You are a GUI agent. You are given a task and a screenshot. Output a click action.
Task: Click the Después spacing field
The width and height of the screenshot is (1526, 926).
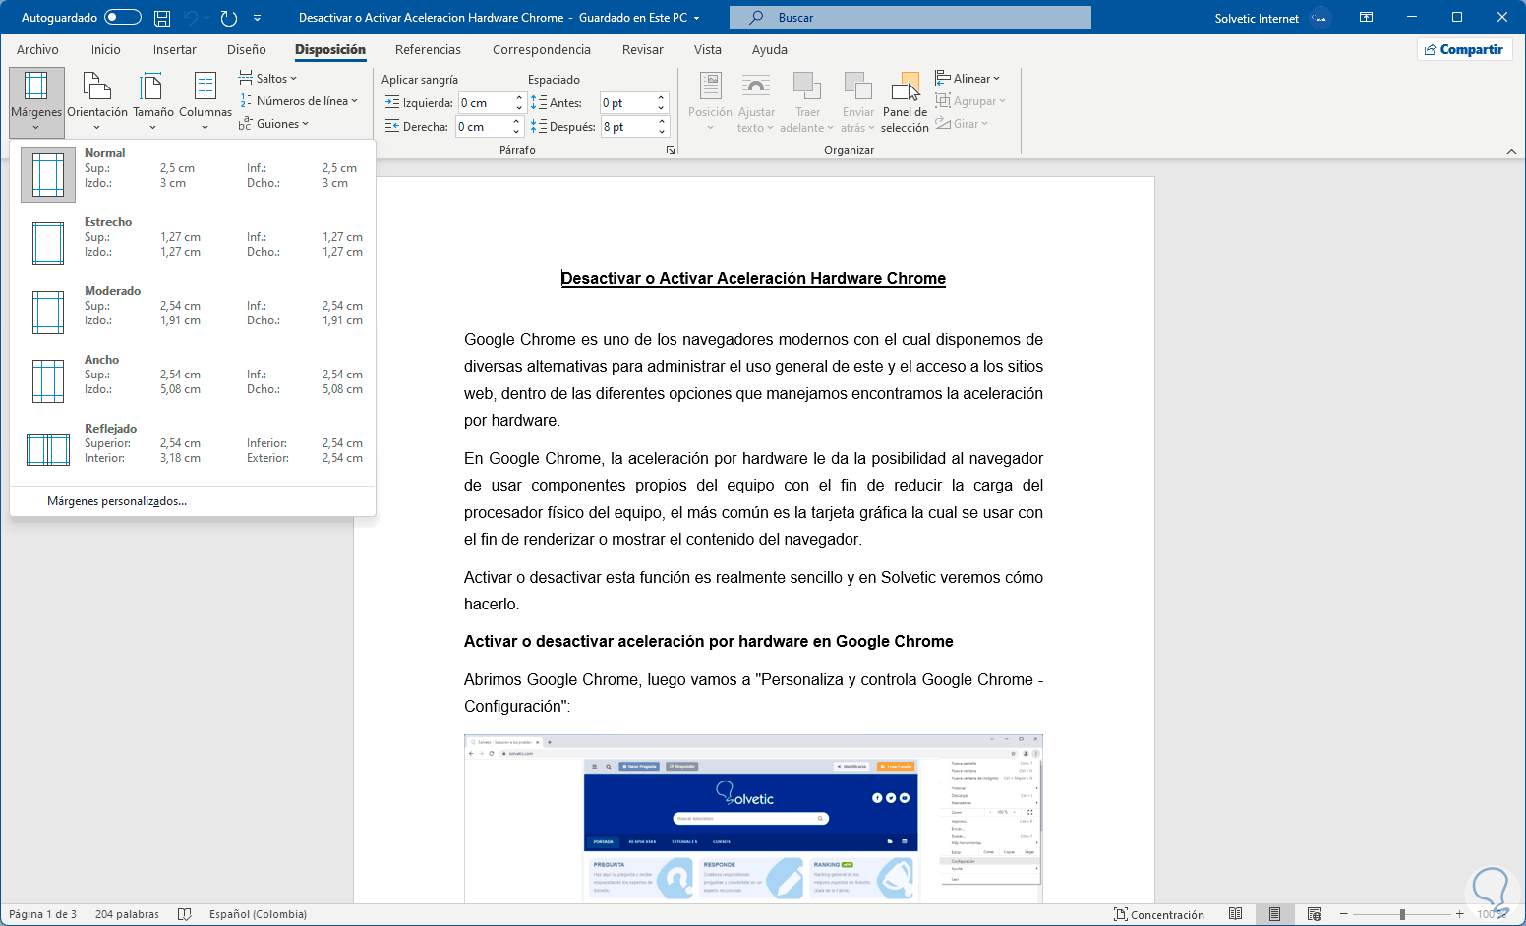[x=627, y=127]
